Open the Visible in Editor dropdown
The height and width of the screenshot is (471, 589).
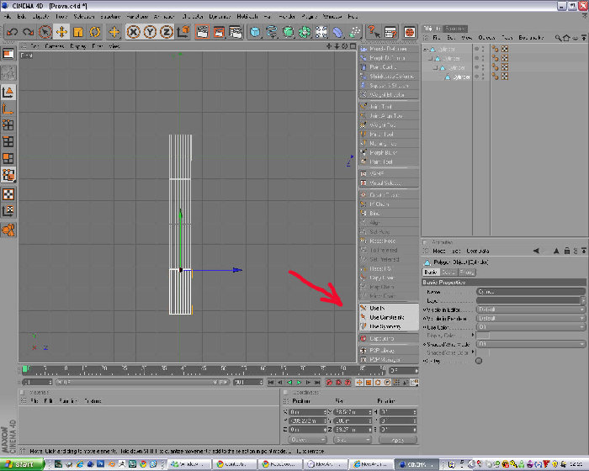[x=530, y=310]
